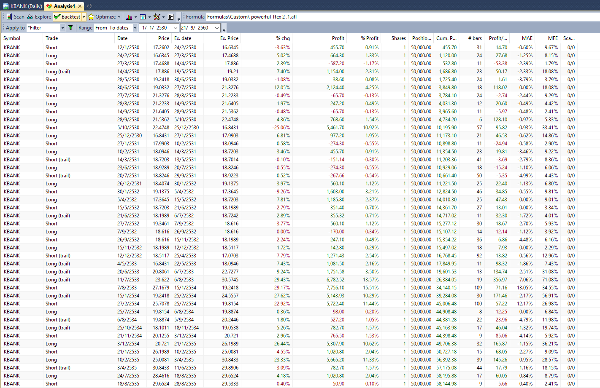
Task: Click the Optimize star button
Action: (102, 17)
